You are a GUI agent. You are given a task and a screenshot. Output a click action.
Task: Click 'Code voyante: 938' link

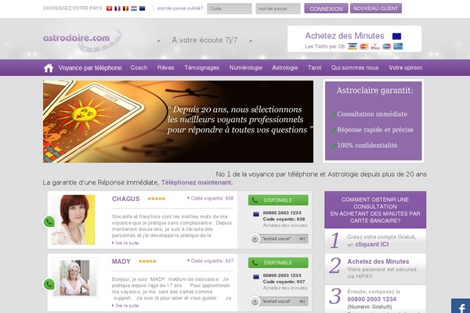212,198
